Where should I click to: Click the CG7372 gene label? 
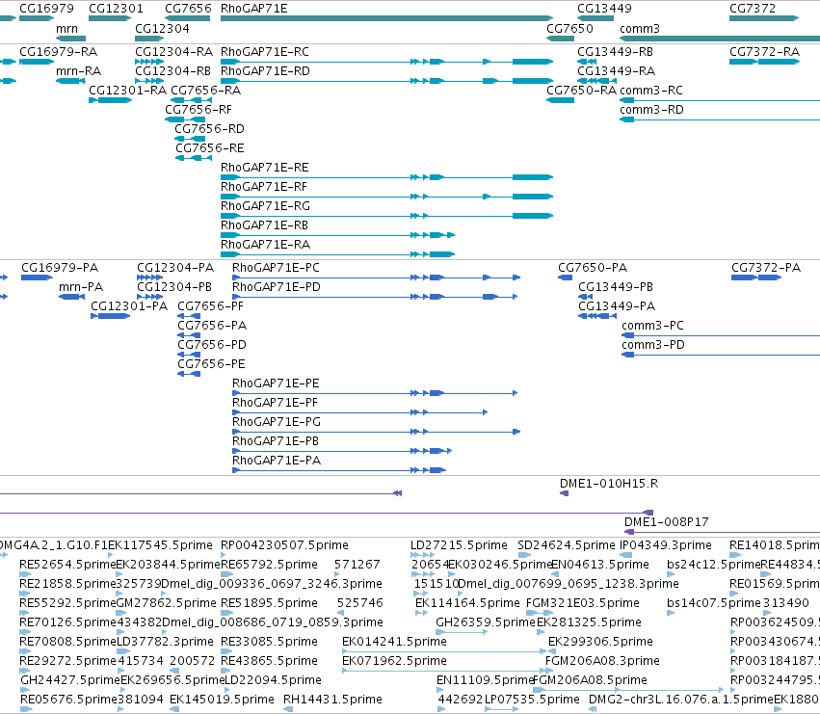point(753,9)
